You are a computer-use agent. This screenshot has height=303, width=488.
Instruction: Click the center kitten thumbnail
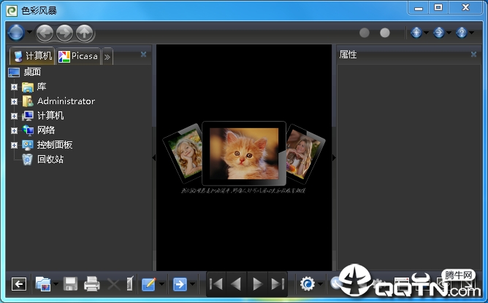[x=243, y=153]
